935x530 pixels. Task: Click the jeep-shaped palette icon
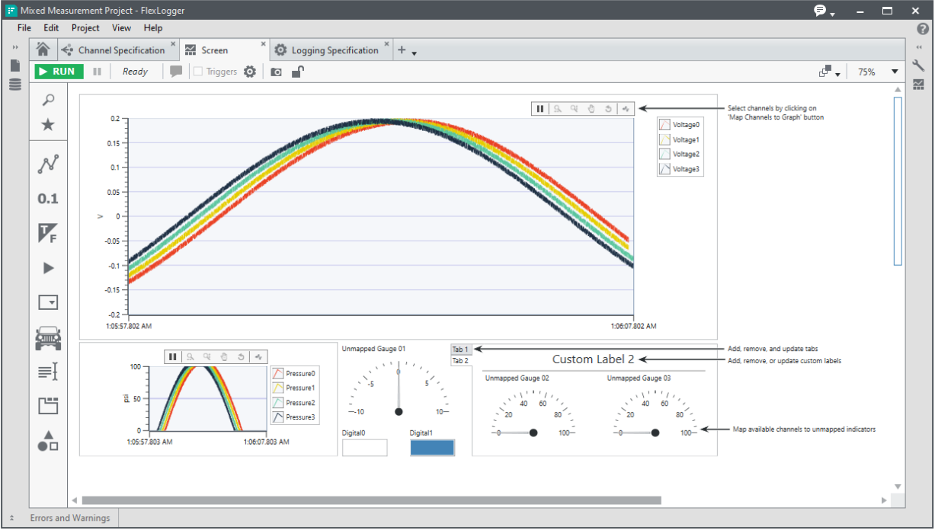(48, 337)
